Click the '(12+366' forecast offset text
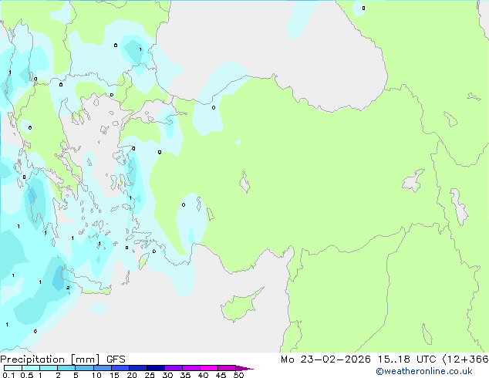This screenshot has height=378, width=489. click(x=466, y=359)
